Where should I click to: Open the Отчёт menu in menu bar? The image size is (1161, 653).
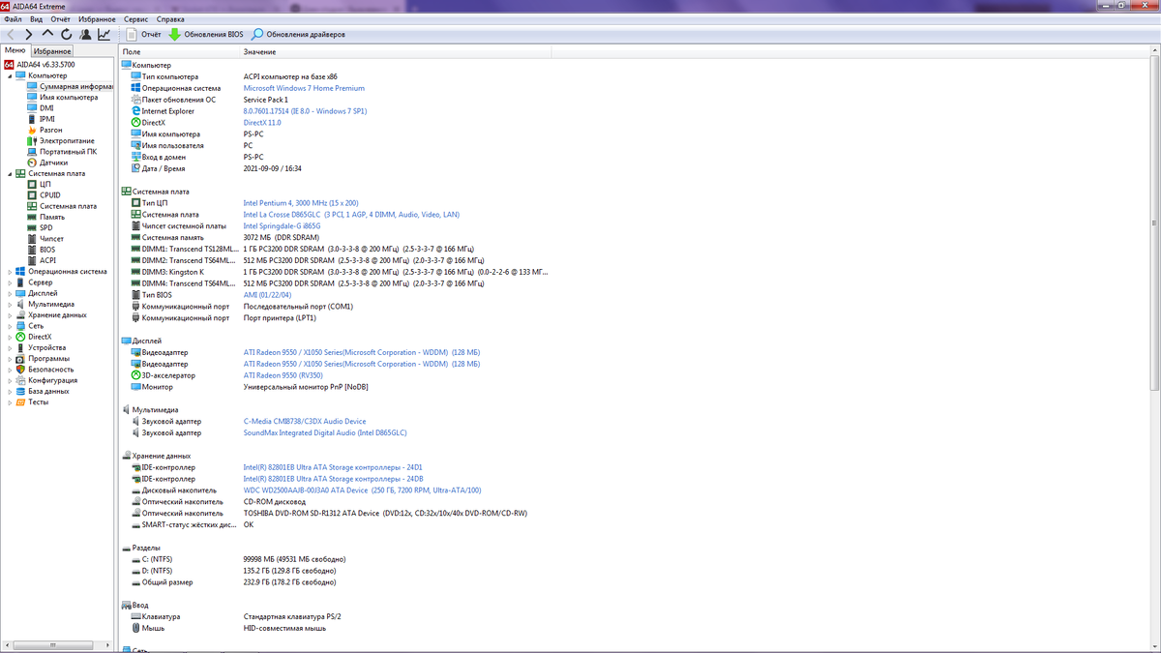(61, 18)
